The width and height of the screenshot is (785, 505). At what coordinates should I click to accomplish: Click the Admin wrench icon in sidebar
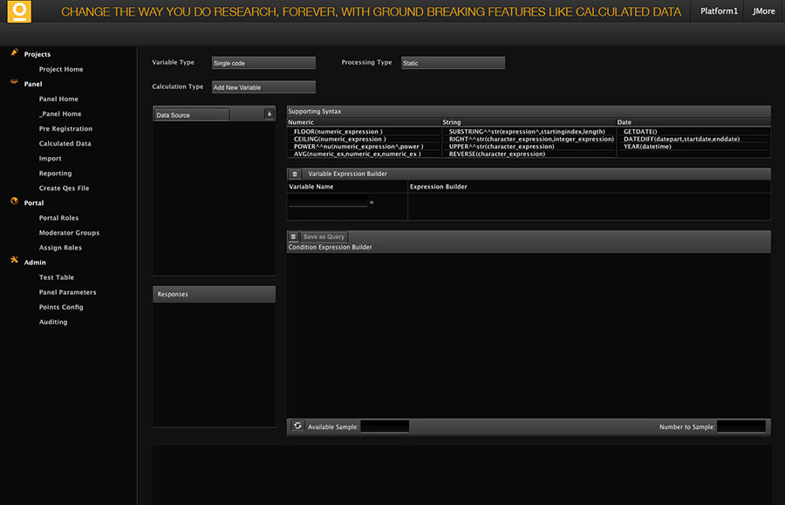coord(15,262)
